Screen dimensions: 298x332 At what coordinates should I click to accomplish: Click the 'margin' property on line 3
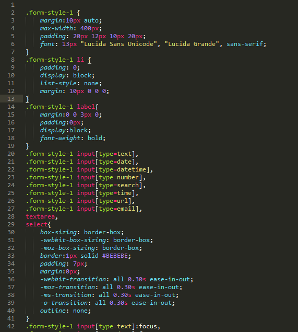[52, 21]
